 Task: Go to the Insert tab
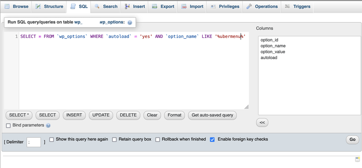[134, 6]
